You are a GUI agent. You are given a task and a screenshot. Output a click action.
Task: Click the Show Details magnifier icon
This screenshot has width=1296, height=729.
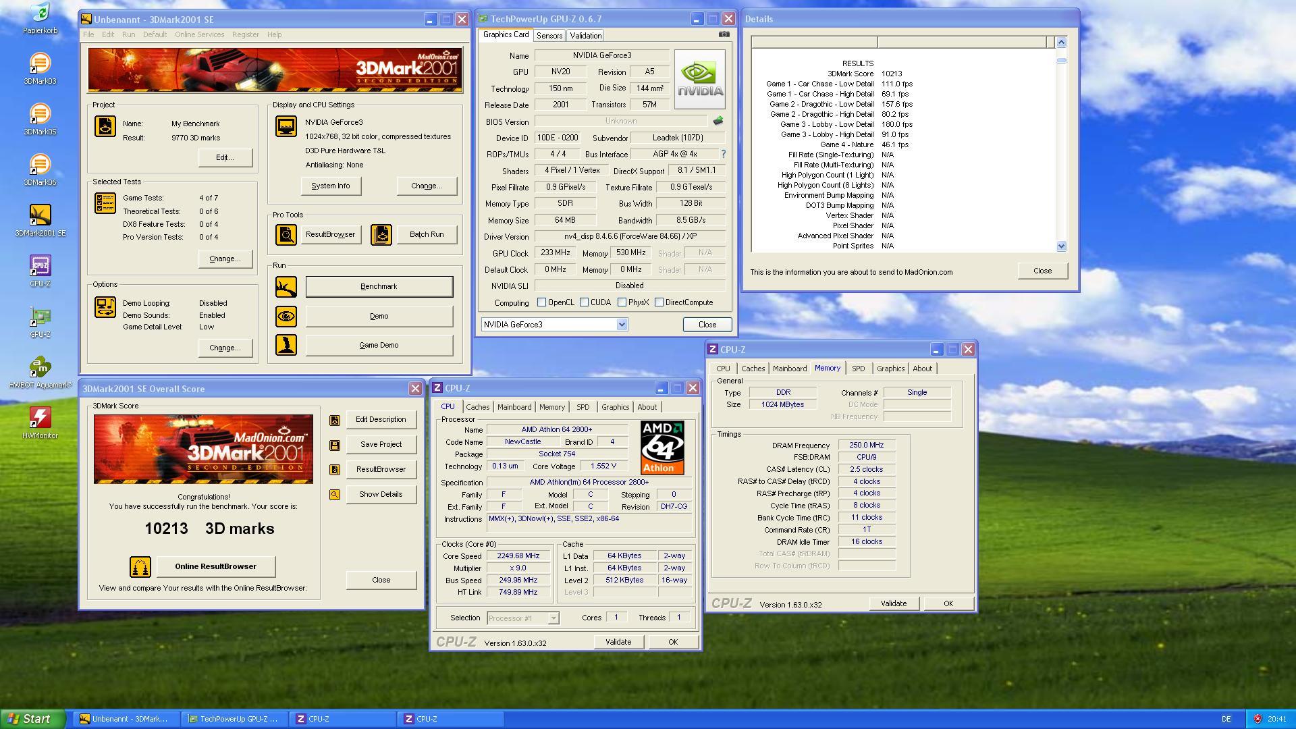coord(334,495)
